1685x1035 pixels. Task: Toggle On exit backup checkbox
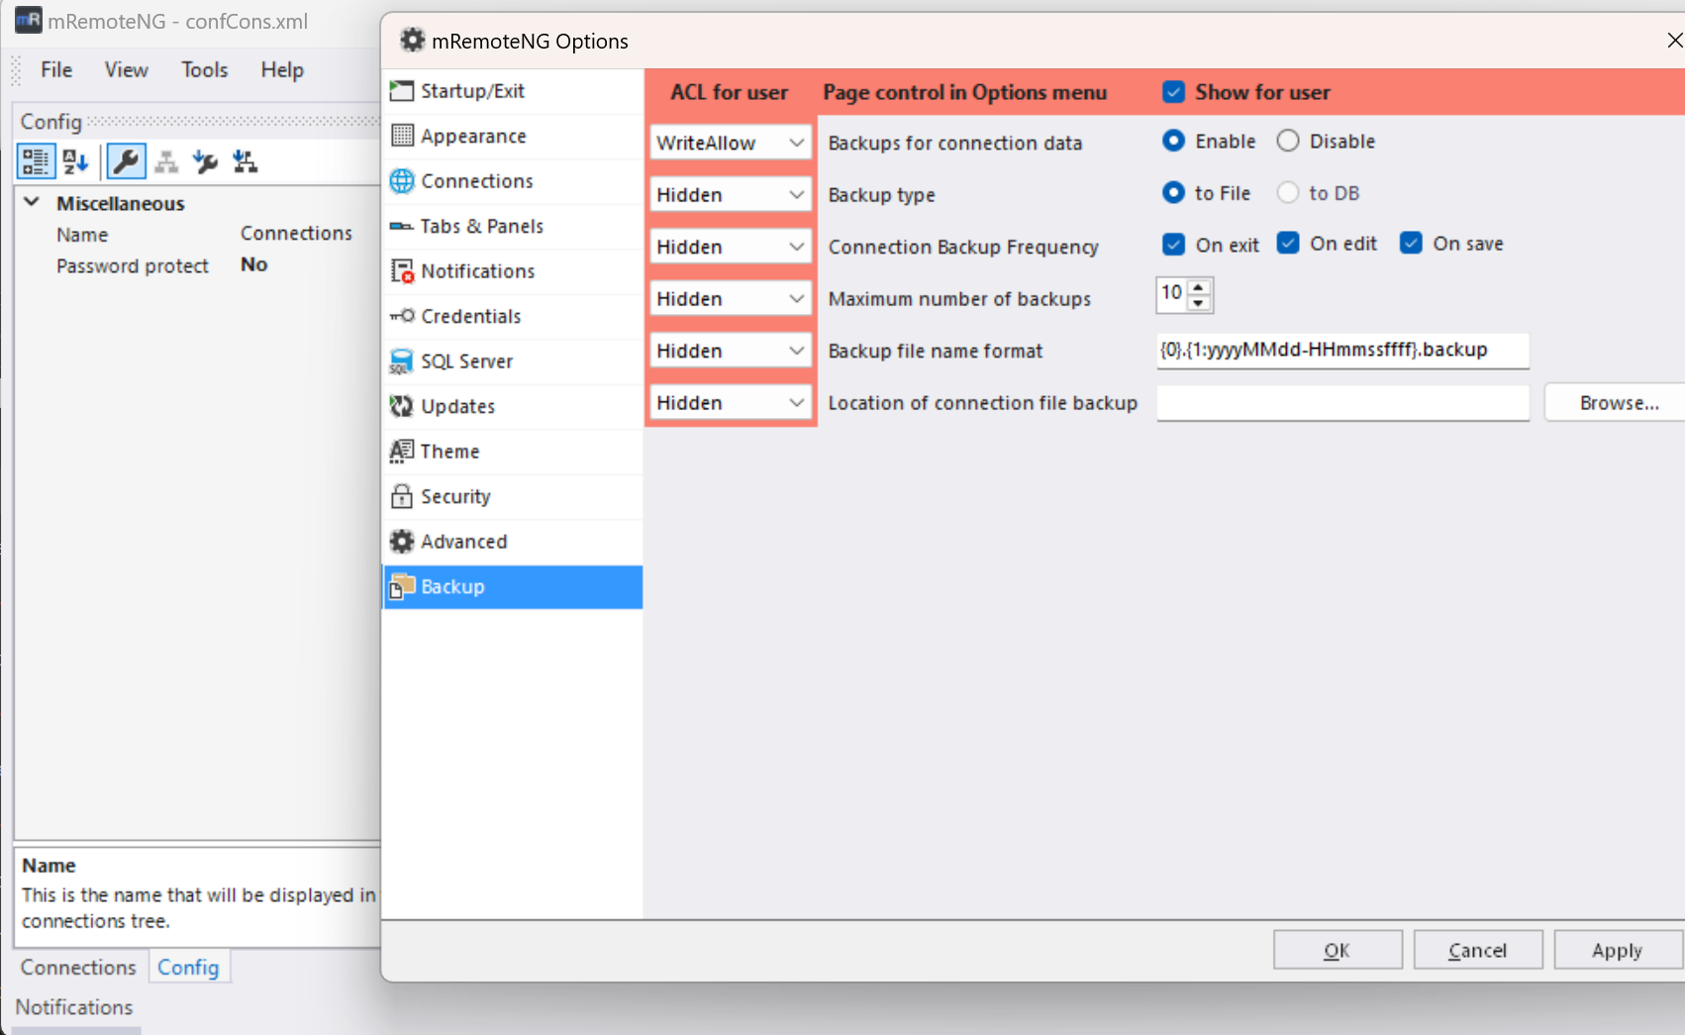click(1173, 244)
